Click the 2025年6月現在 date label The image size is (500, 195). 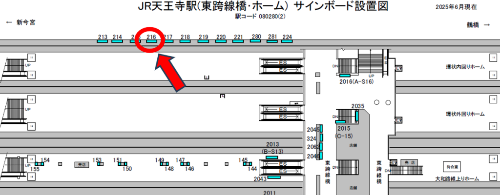point(456,8)
